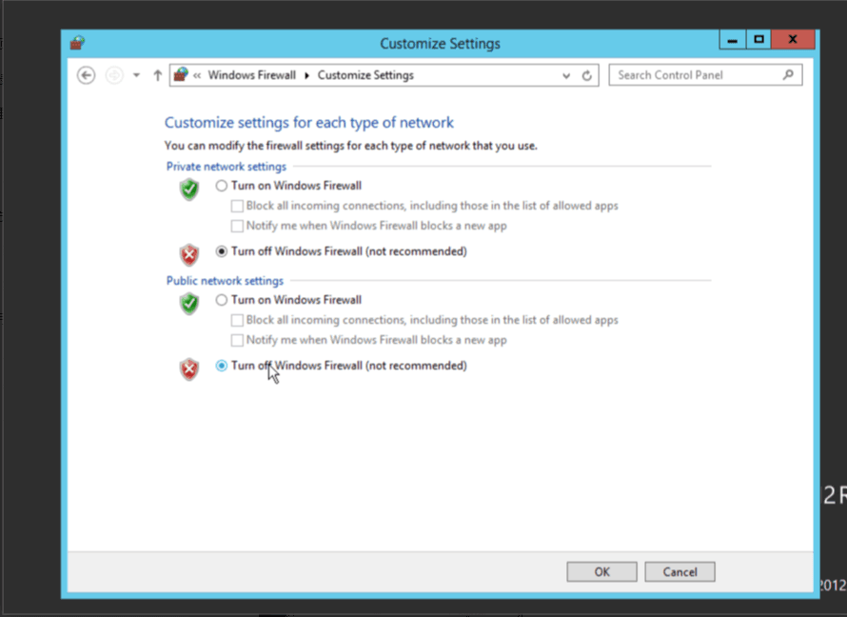This screenshot has width=847, height=617.
Task: Maximize the Customize Settings window
Action: pos(758,39)
